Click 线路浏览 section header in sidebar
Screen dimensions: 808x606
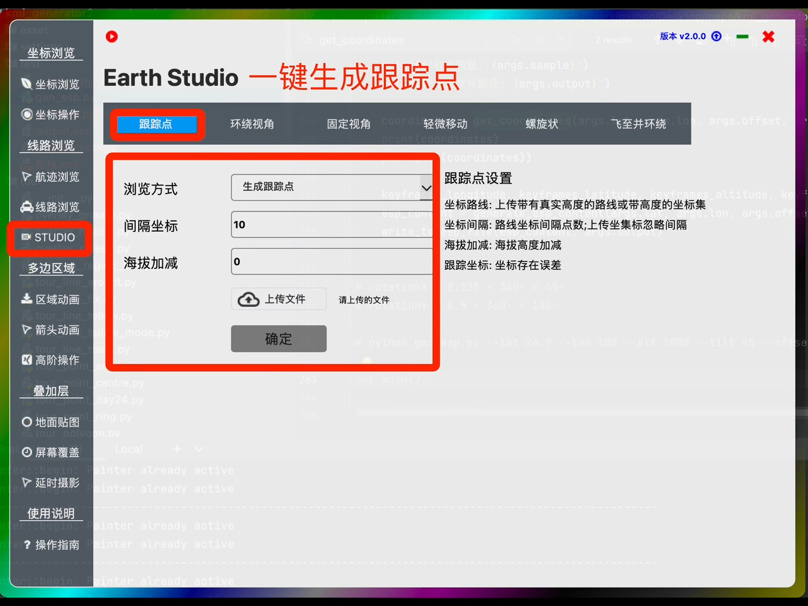click(x=51, y=146)
